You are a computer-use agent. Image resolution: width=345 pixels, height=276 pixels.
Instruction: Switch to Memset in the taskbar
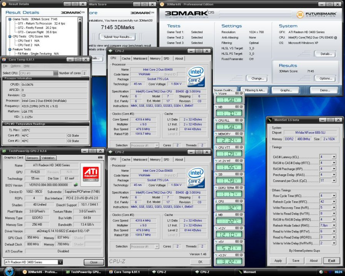247,272
